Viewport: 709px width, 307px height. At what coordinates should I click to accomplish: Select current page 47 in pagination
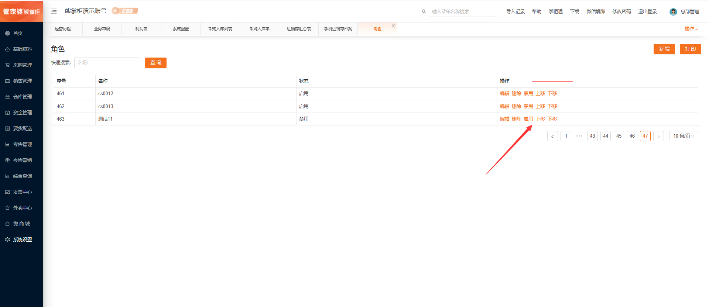(x=645, y=136)
